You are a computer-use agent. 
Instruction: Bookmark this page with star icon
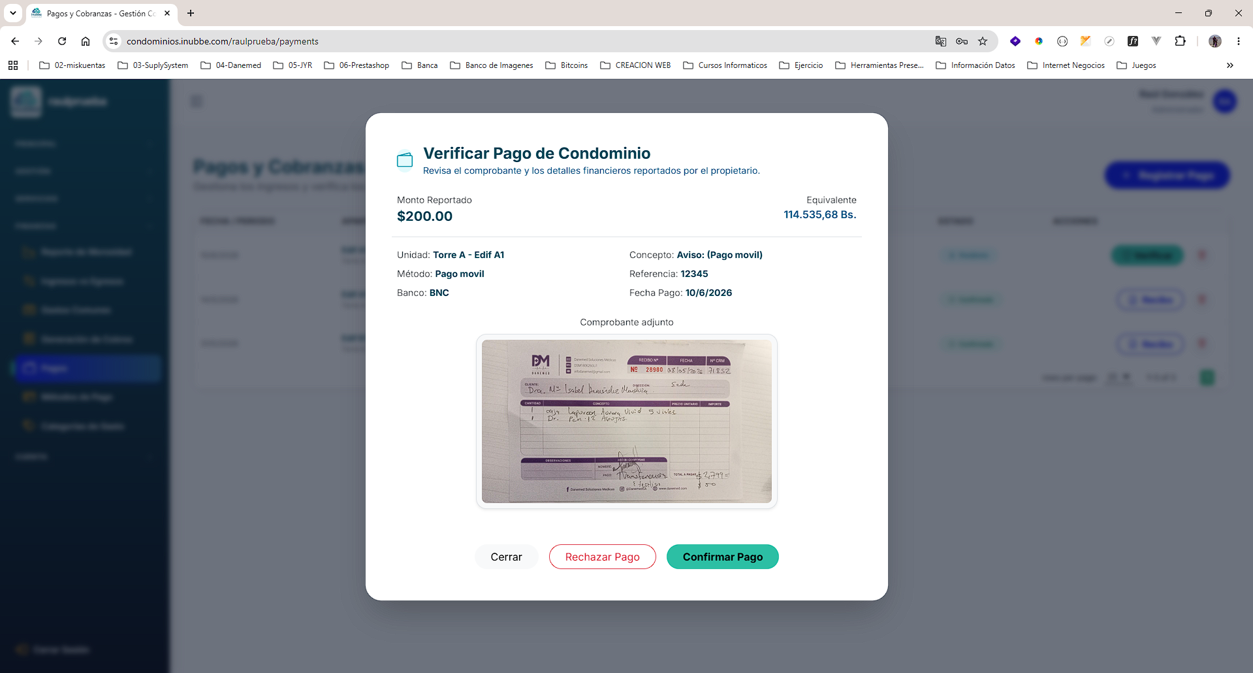coord(983,41)
